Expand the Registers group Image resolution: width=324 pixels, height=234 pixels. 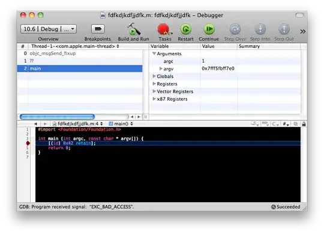point(154,84)
